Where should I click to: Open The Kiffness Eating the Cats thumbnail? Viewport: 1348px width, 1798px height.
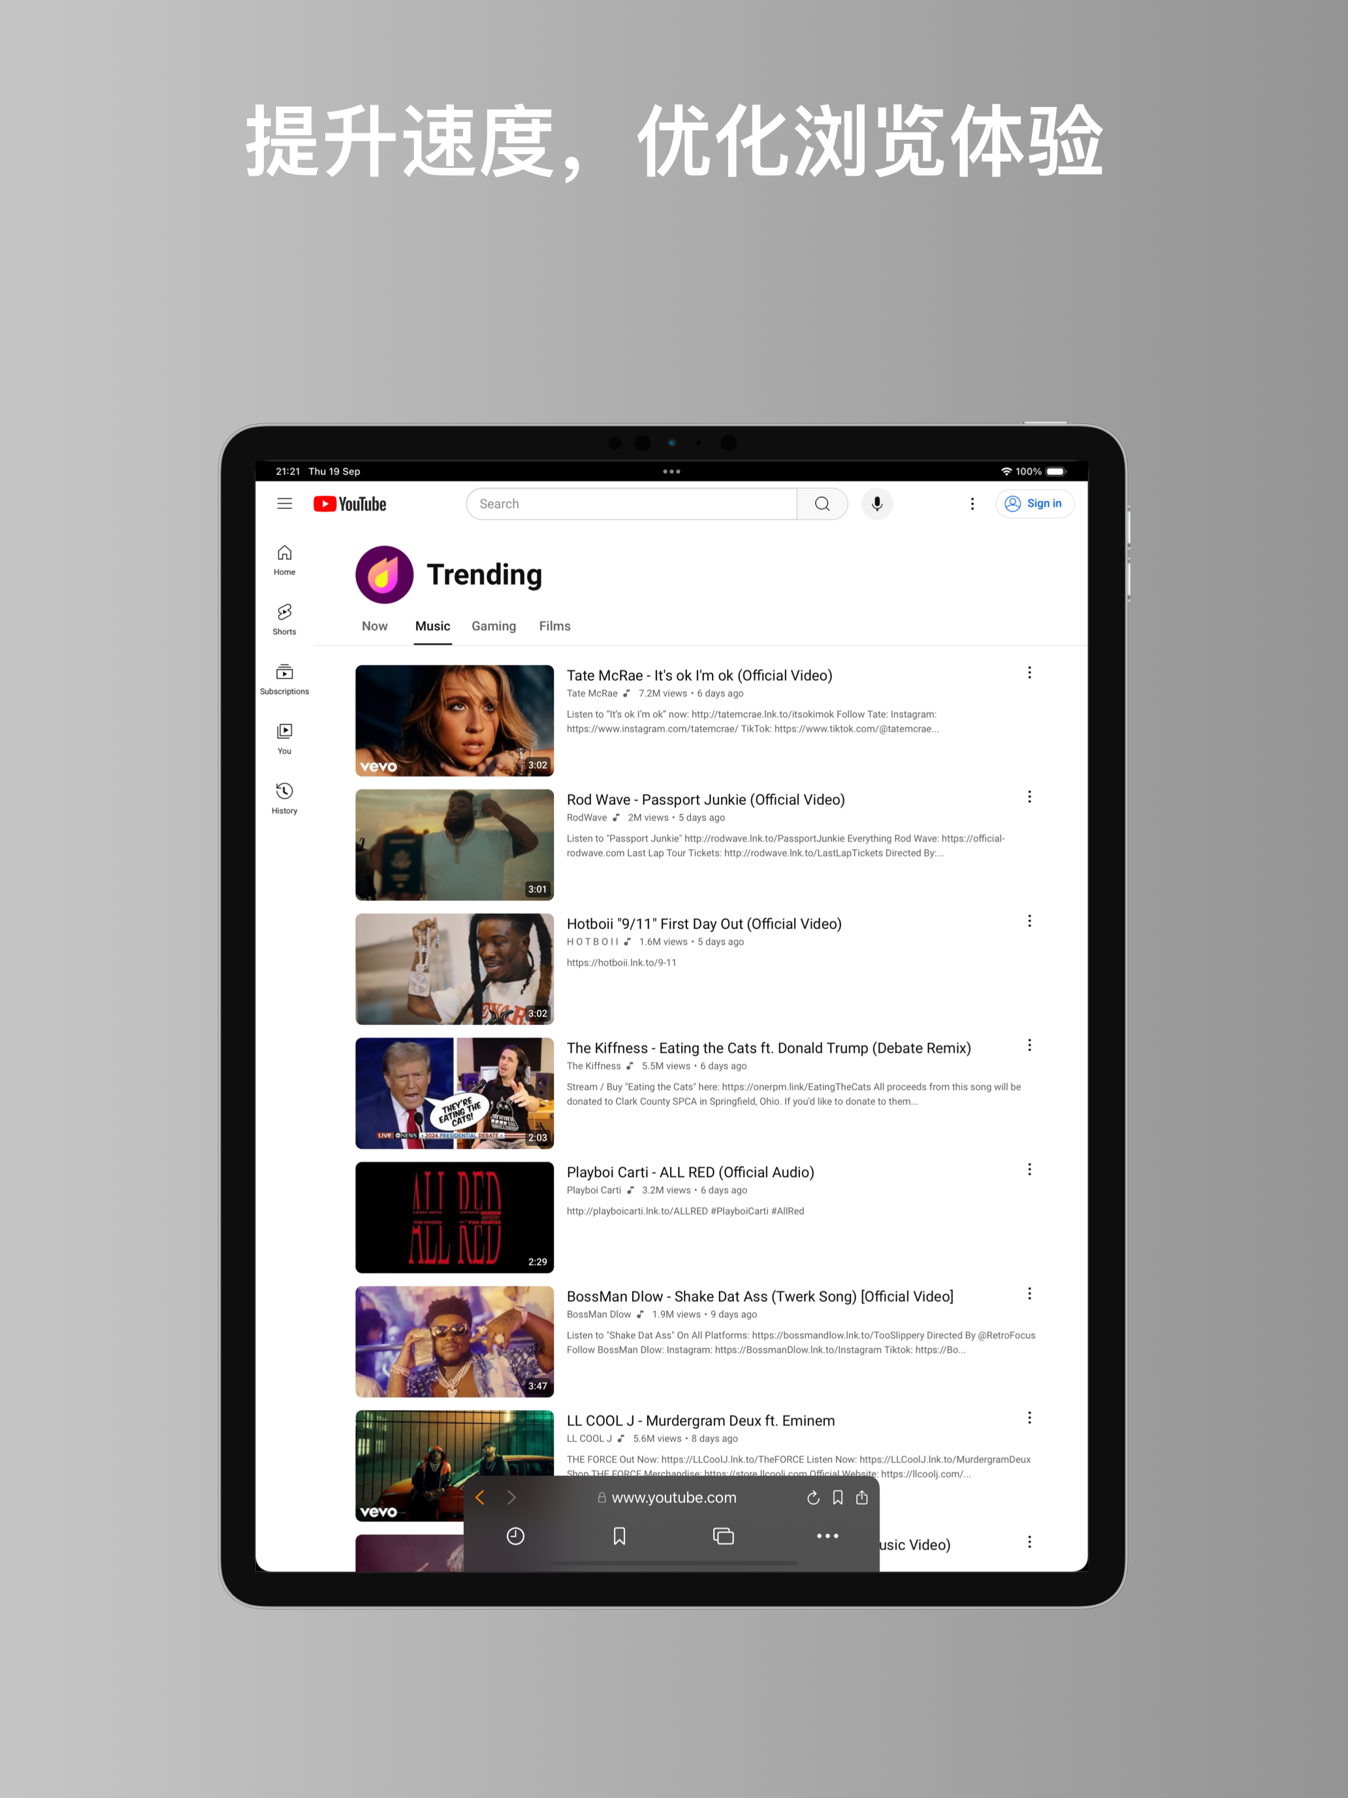click(x=454, y=1093)
